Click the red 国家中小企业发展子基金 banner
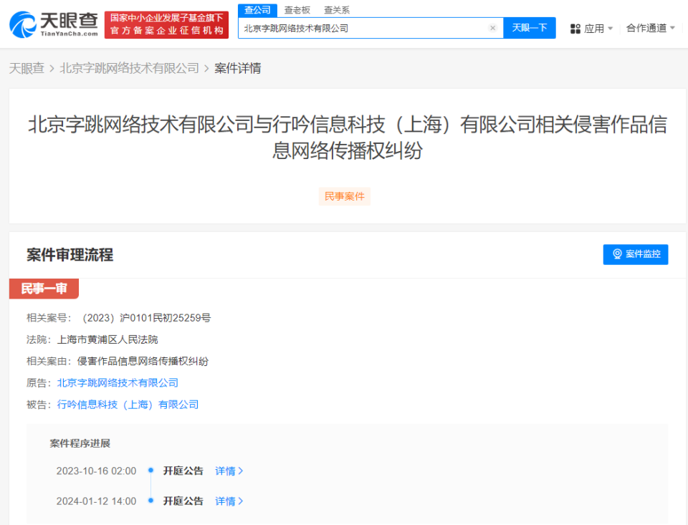The height and width of the screenshot is (525, 688). [166, 24]
